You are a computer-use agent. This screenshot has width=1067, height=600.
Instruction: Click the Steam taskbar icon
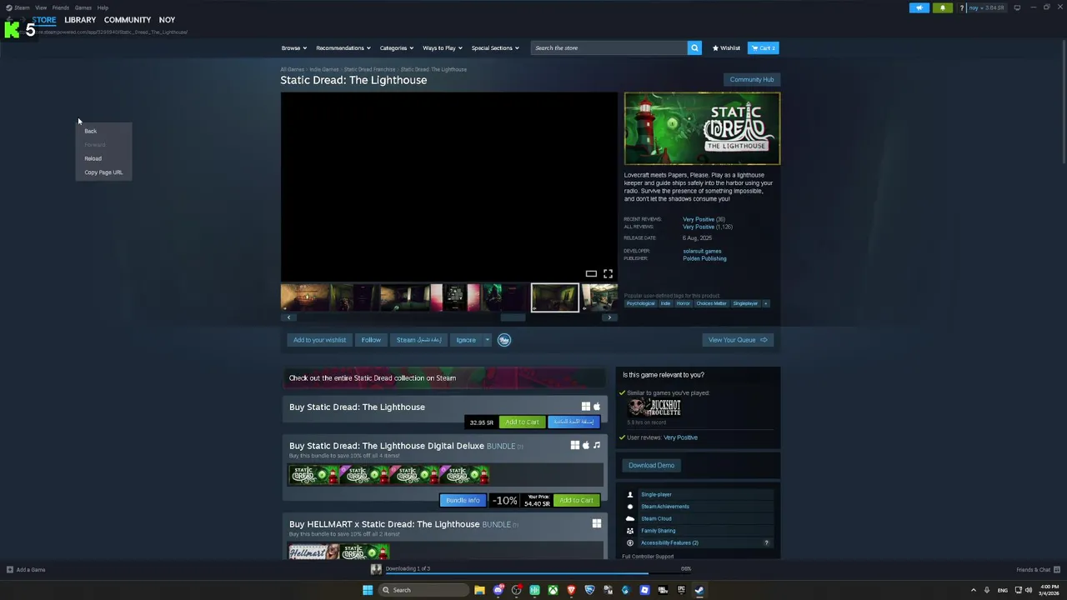pyautogui.click(x=699, y=590)
